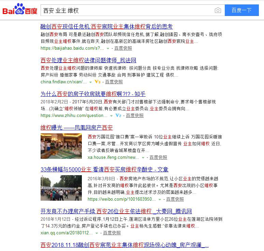The width and height of the screenshot is (264, 251).
Task: Click the V2 badge on zhihu result
Action: pos(118,116)
